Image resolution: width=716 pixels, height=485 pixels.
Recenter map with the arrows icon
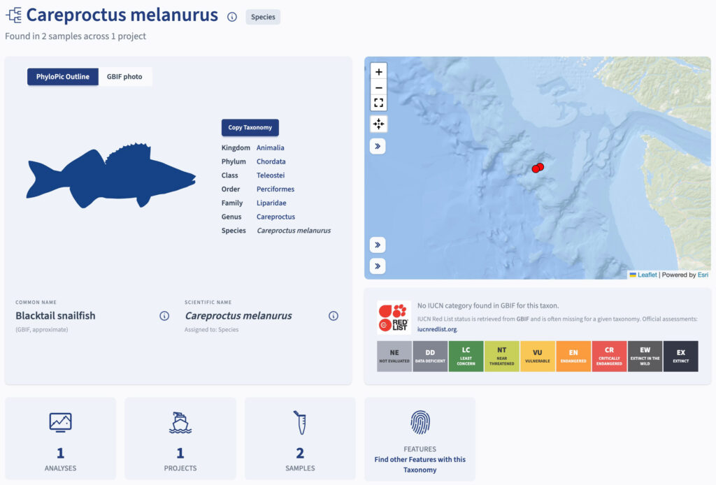coord(378,124)
